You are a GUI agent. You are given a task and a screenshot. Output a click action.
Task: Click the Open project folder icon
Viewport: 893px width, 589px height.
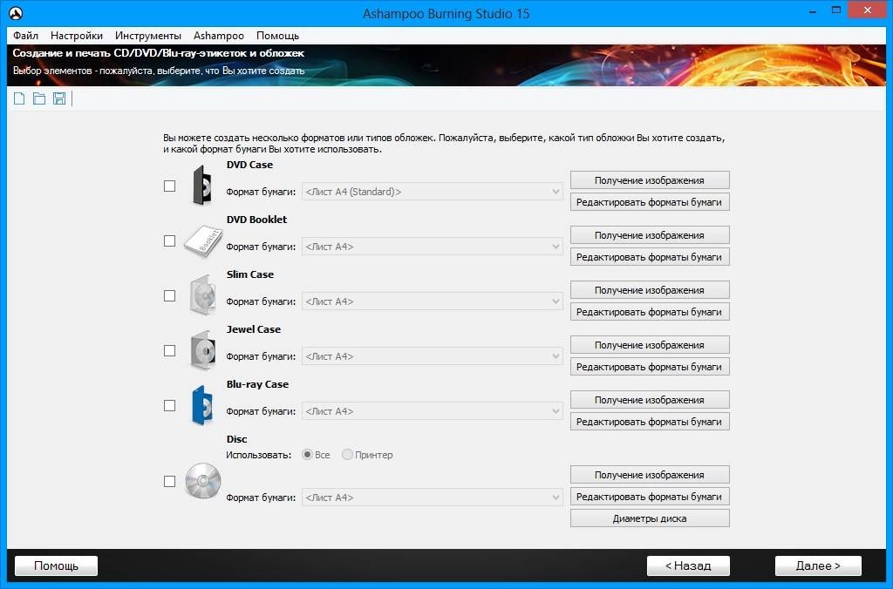click(39, 98)
